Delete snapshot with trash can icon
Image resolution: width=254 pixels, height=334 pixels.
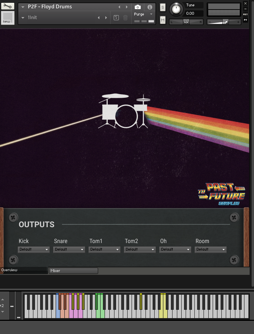125,18
